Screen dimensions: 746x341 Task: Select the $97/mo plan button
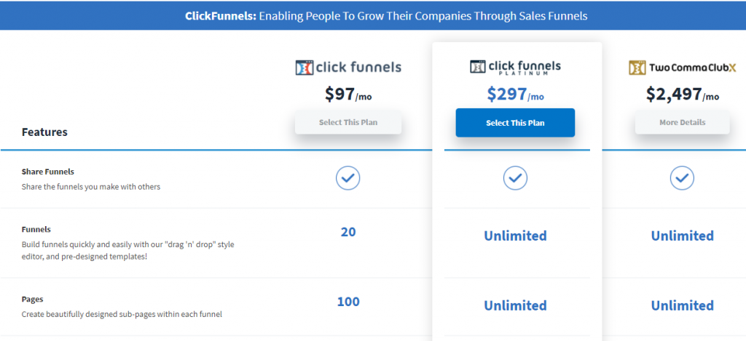(348, 123)
